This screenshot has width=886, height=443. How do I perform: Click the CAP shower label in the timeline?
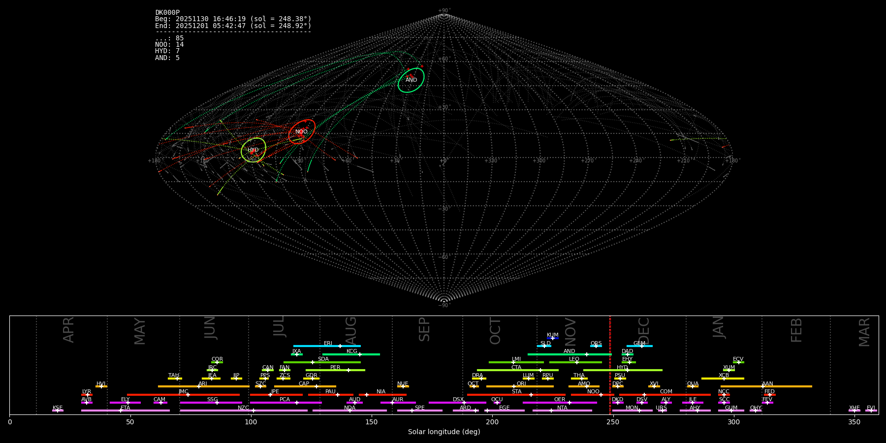tap(304, 384)
